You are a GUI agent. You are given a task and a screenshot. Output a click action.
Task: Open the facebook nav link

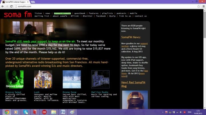point(101,16)
